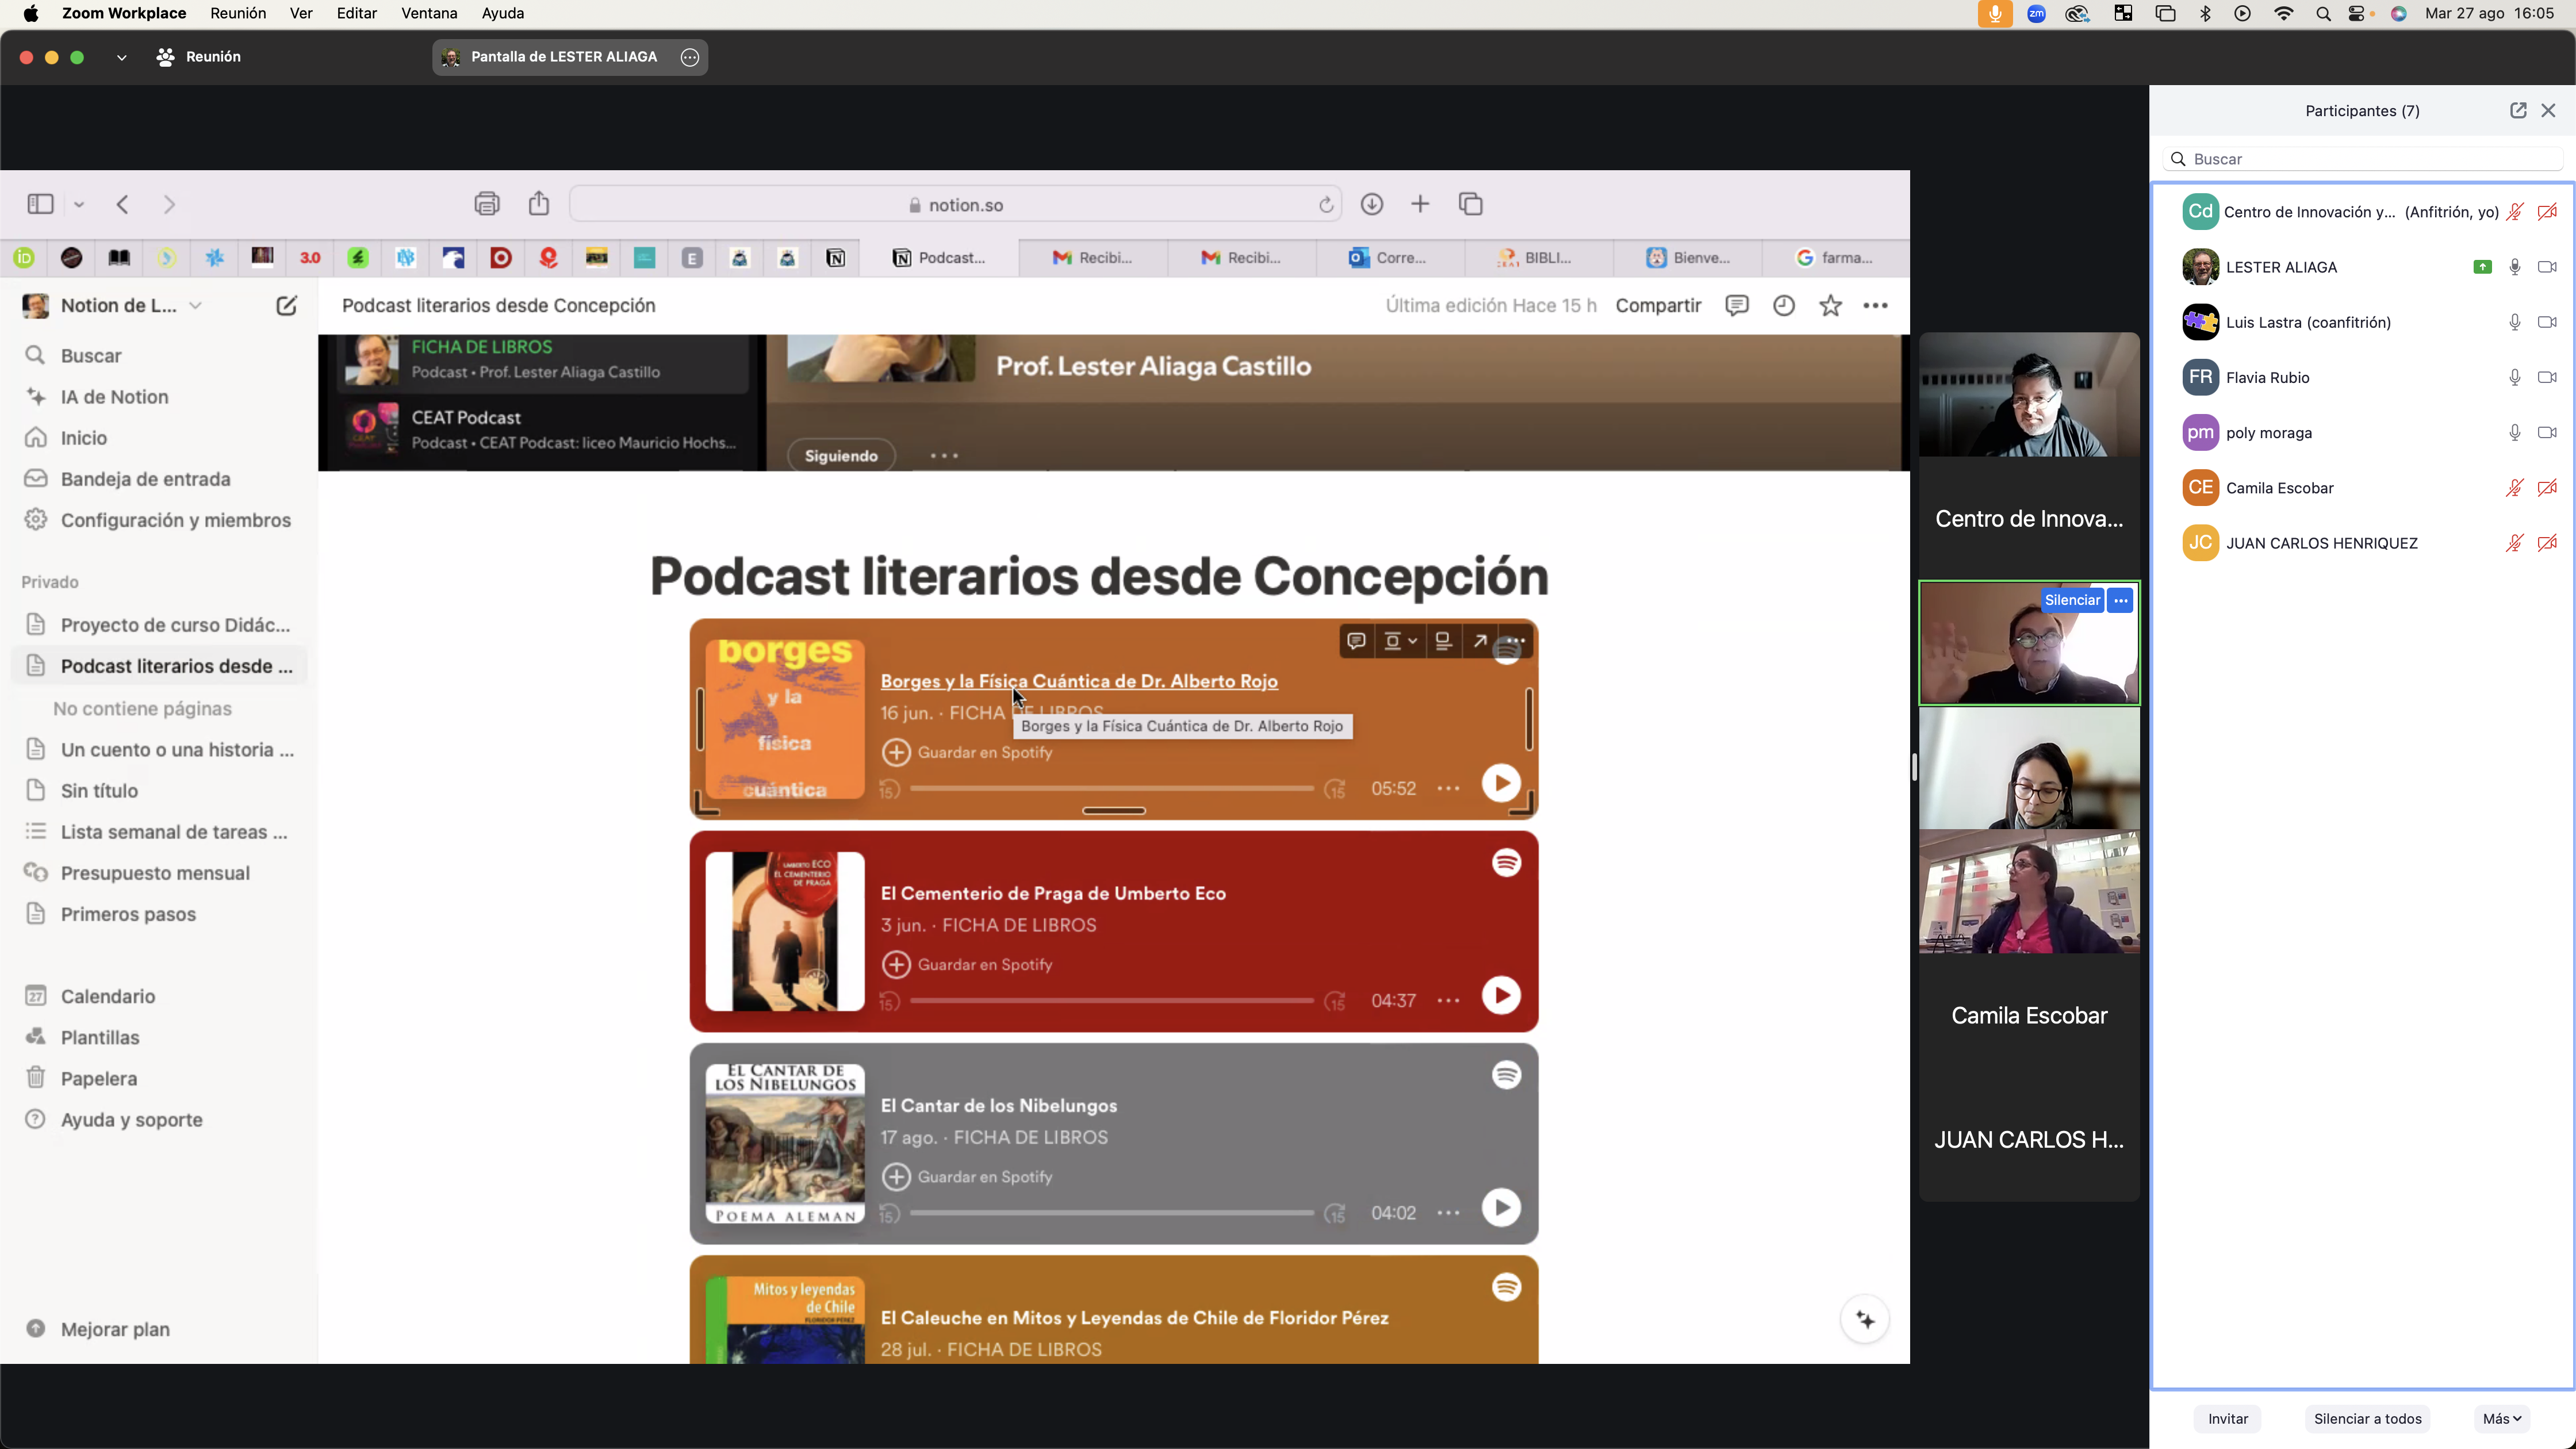Click the notion.so address bar
2576x1449 pixels.
pos(955,205)
